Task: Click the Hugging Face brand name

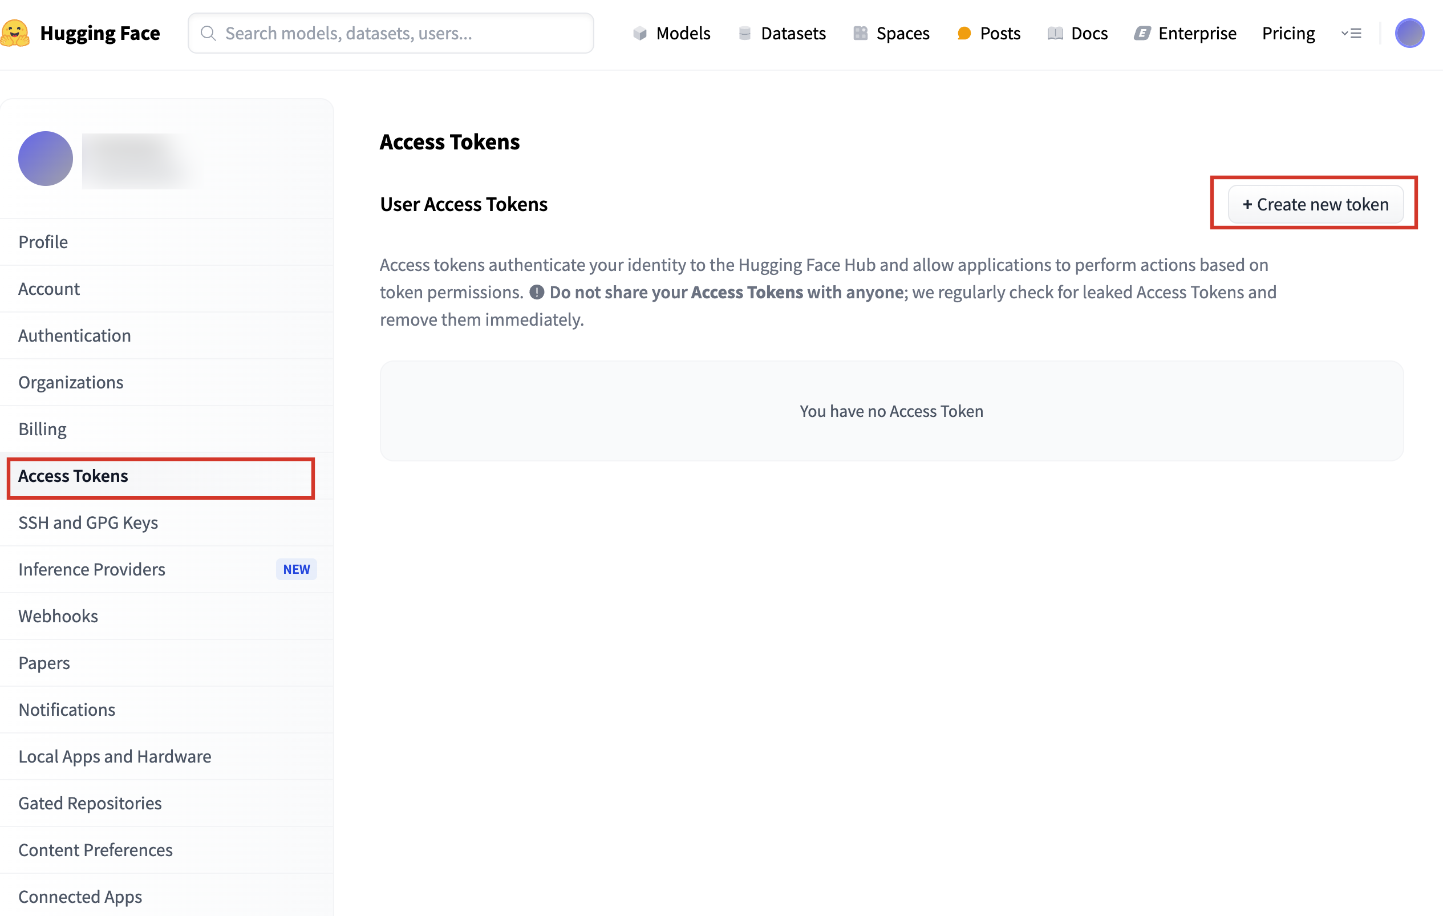Action: (100, 33)
